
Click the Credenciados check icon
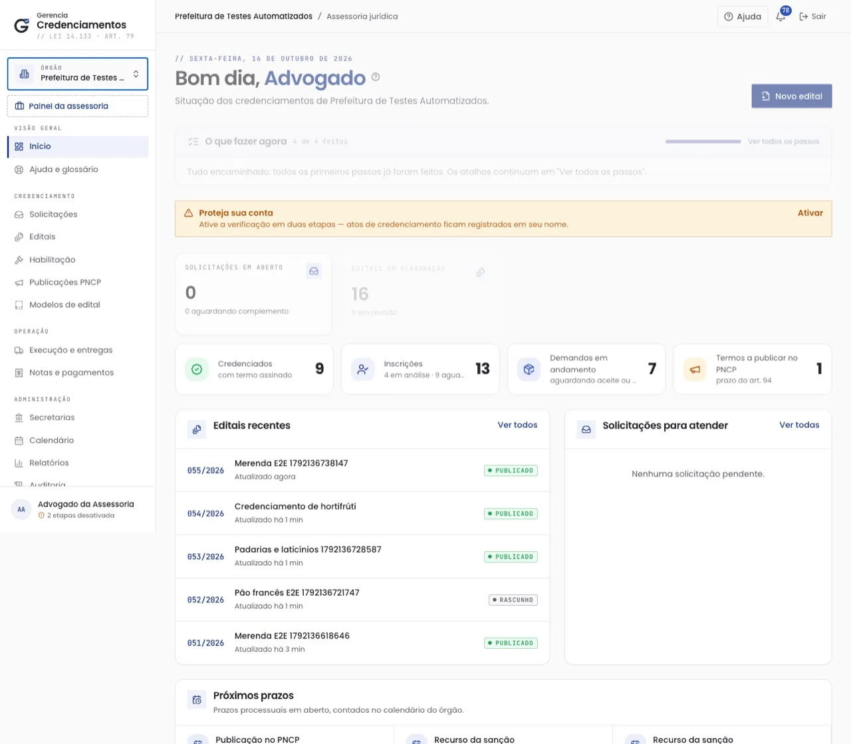(197, 369)
